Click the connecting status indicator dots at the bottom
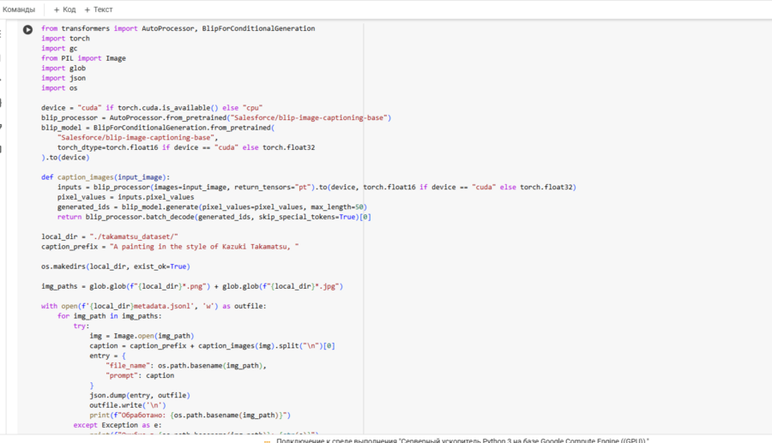Image resolution: width=772 pixels, height=443 pixels. pos(267,440)
